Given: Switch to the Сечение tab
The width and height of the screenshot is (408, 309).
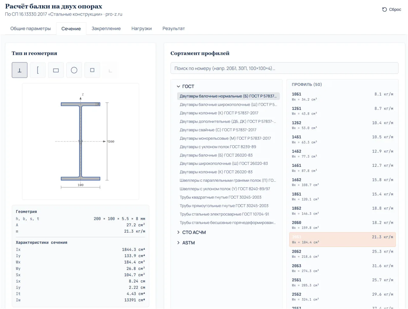Looking at the screenshot, I should (x=71, y=29).
